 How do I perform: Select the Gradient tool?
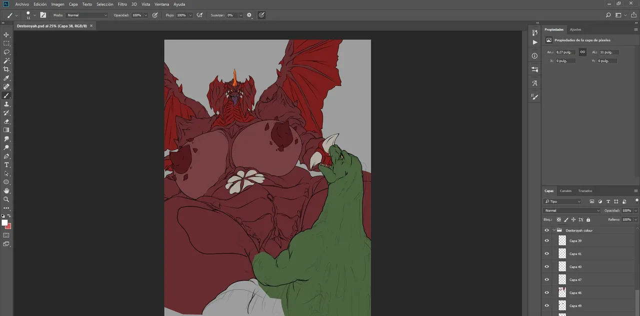click(6, 130)
